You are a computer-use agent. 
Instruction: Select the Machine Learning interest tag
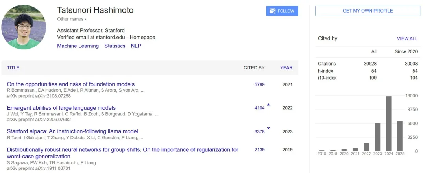pos(78,46)
